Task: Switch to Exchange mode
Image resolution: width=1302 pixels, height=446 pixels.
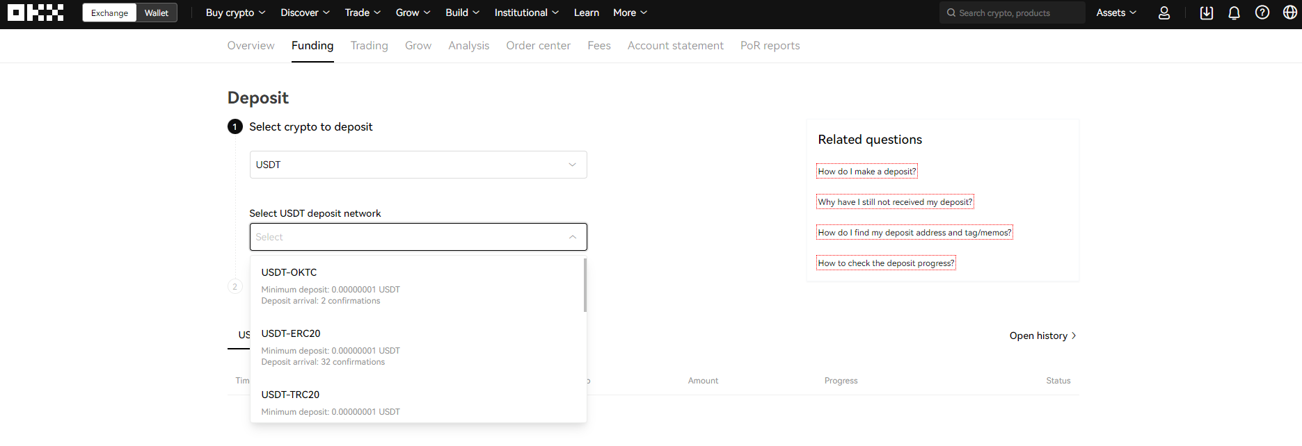Action: tap(109, 13)
